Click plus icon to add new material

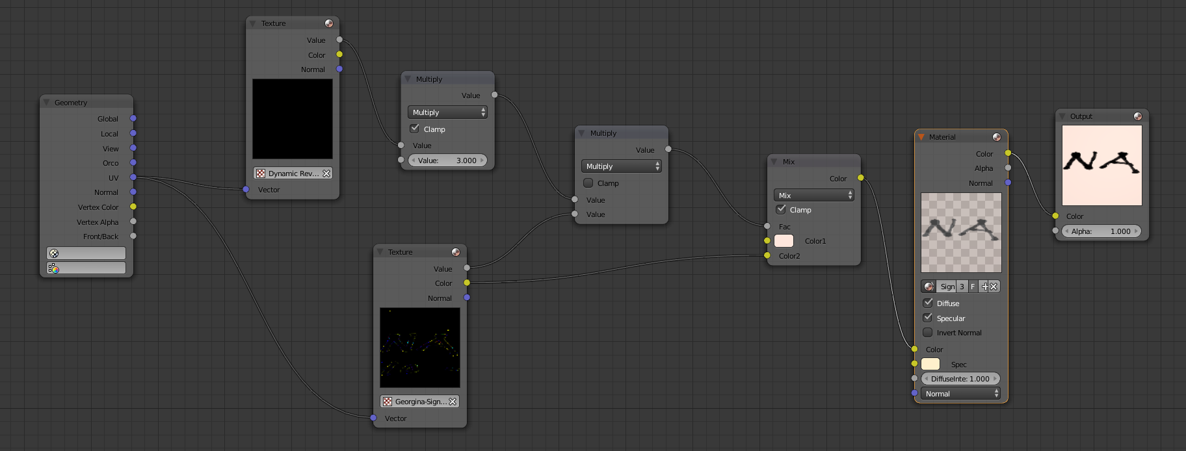pyautogui.click(x=984, y=287)
